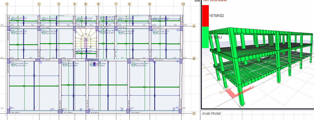Click the YETERSİZ legend label
Image resolution: width=314 pixels, height=120 pixels.
(216, 16)
